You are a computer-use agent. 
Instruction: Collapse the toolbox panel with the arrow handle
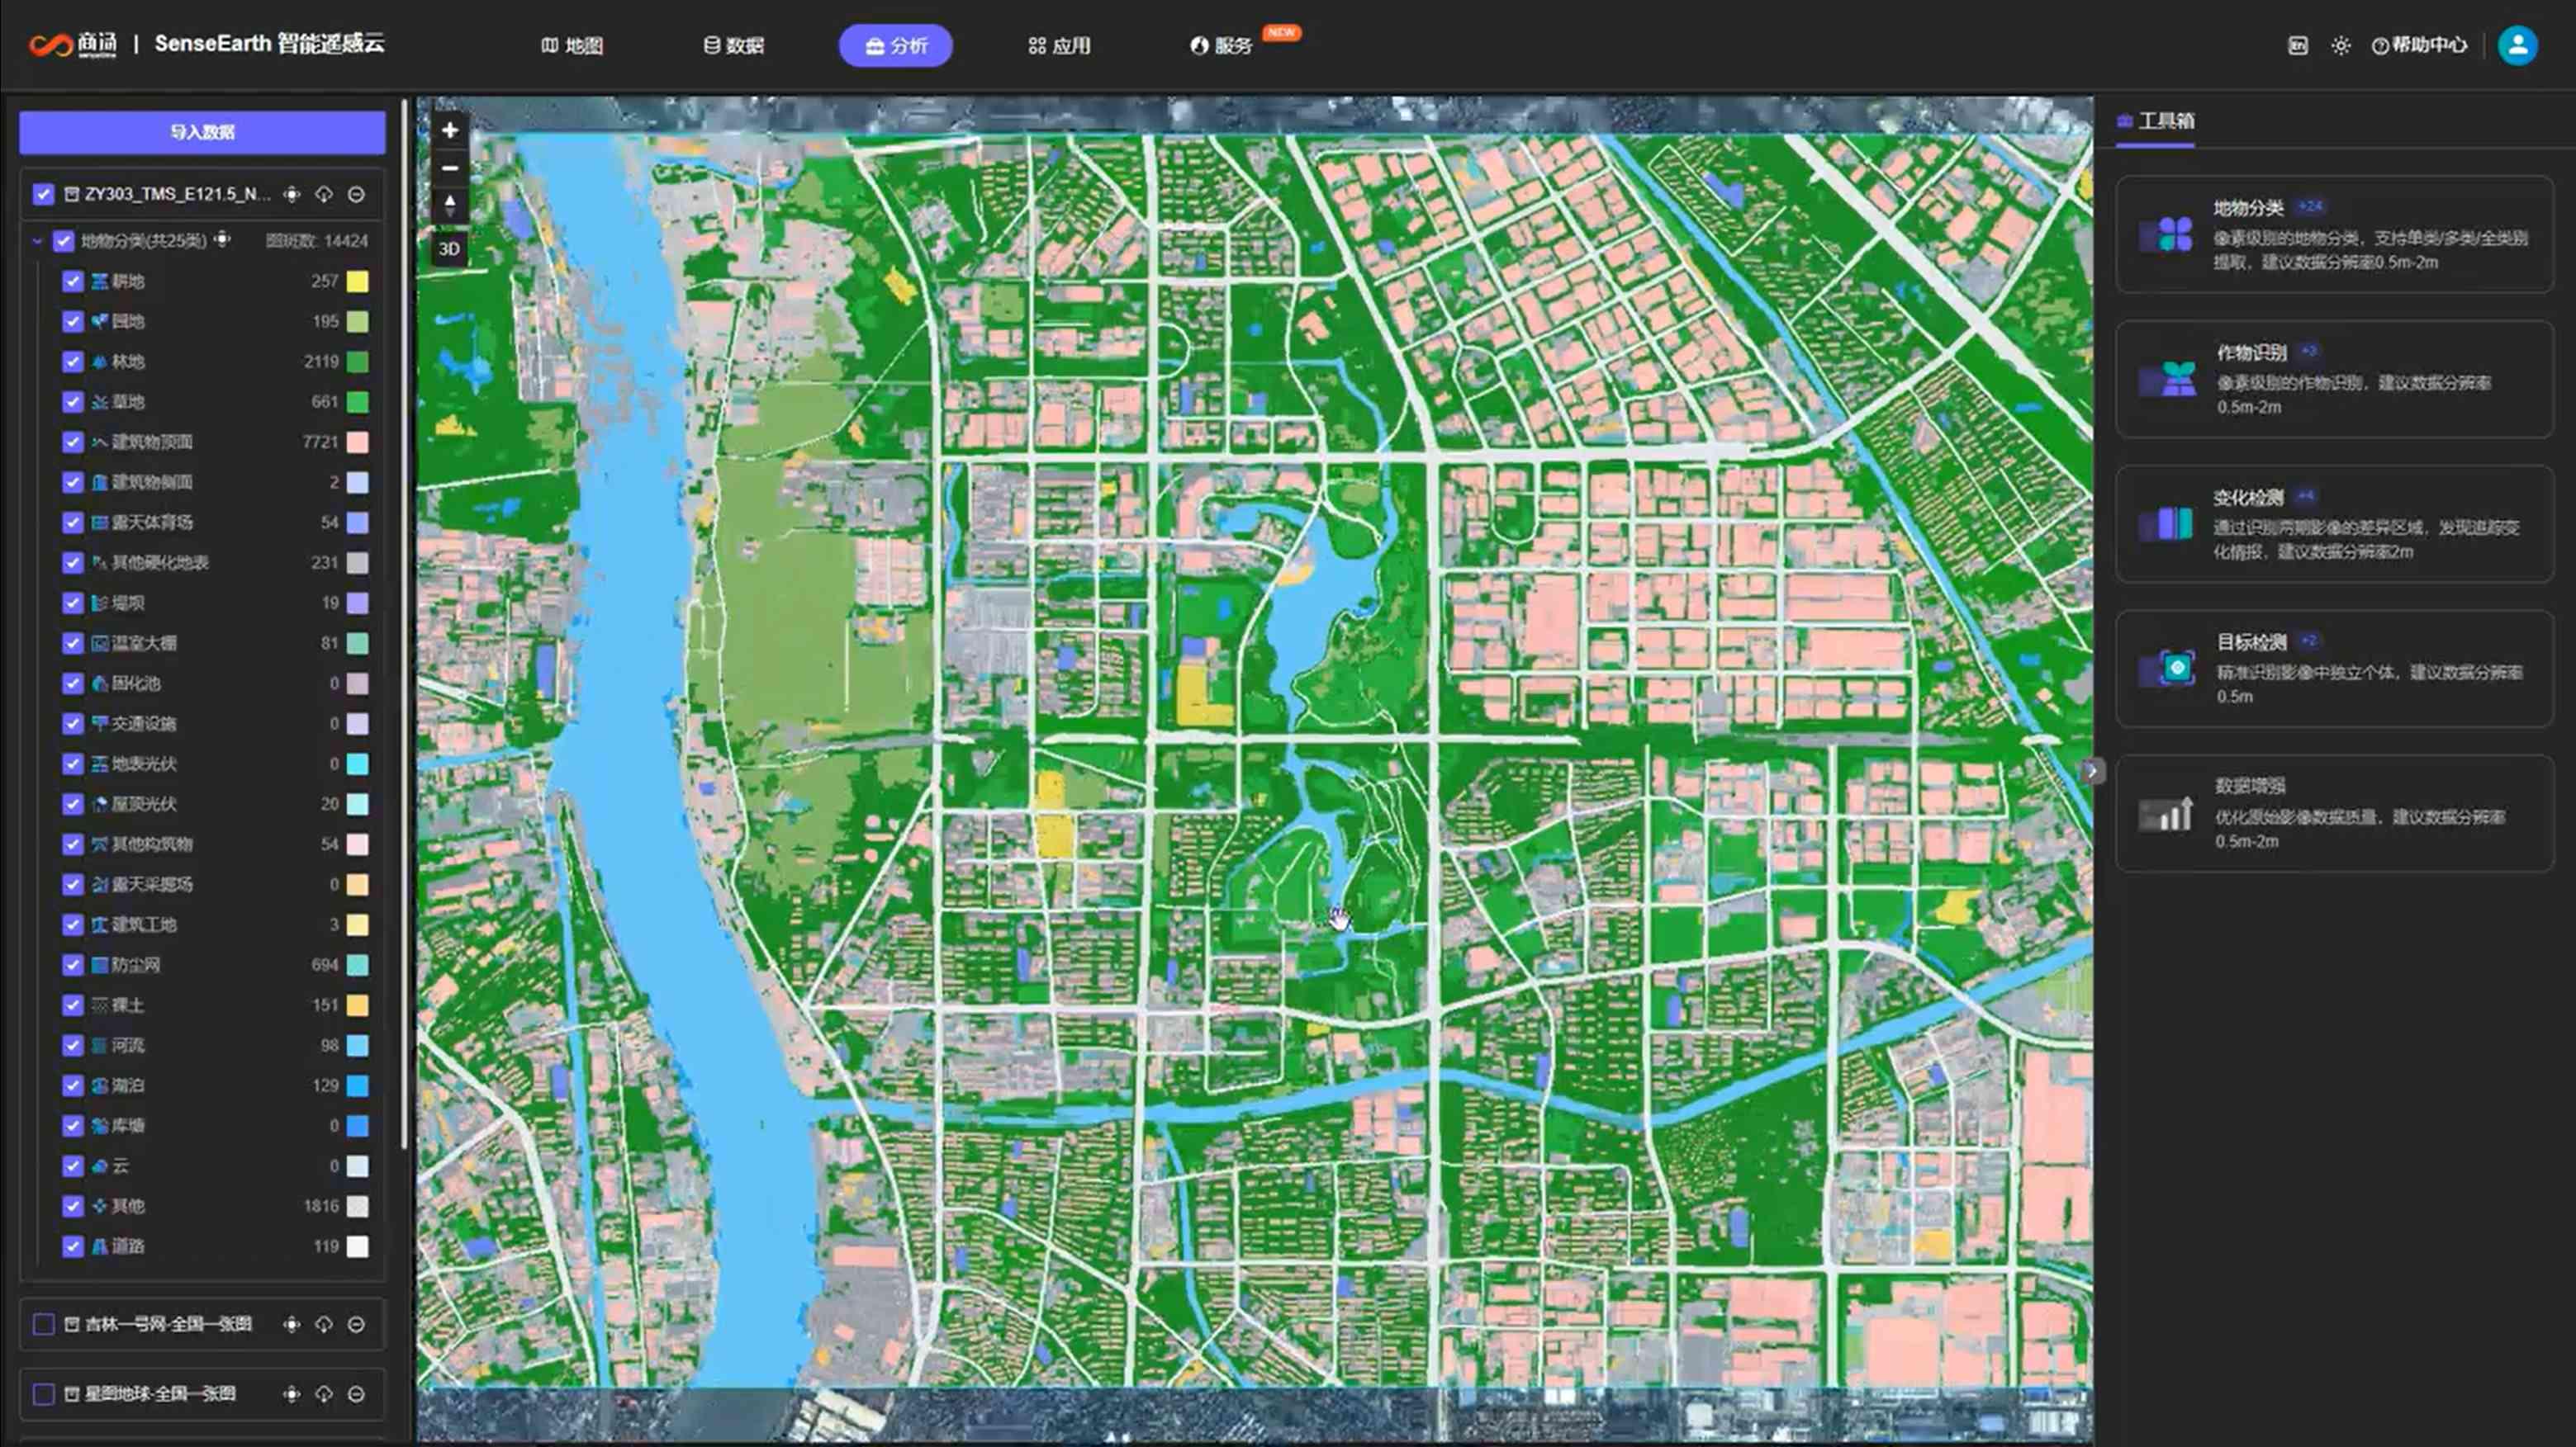pos(2092,770)
